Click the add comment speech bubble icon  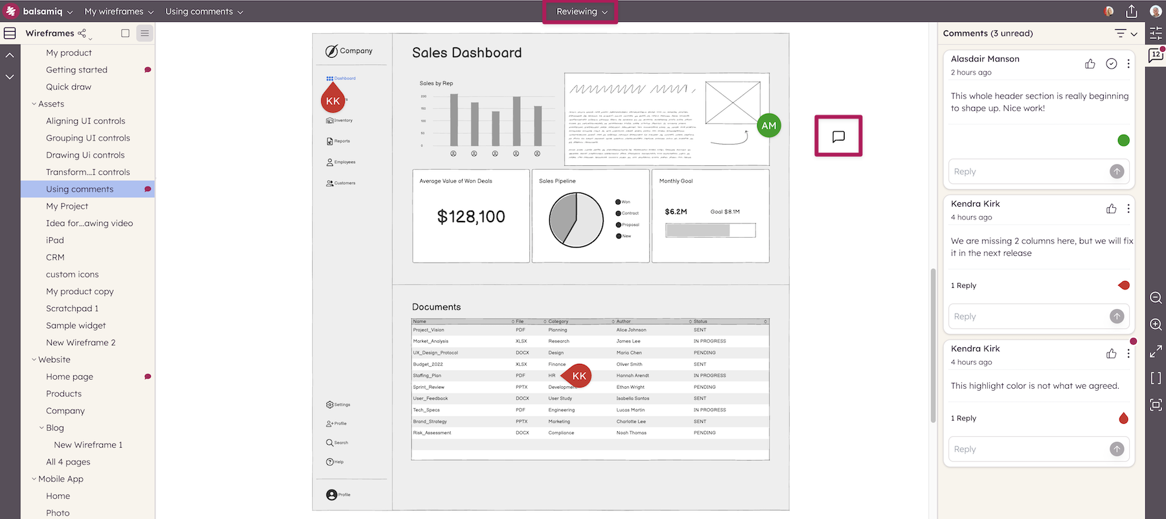(x=838, y=137)
